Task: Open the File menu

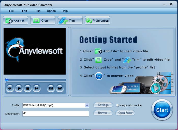Action: coord(11,11)
